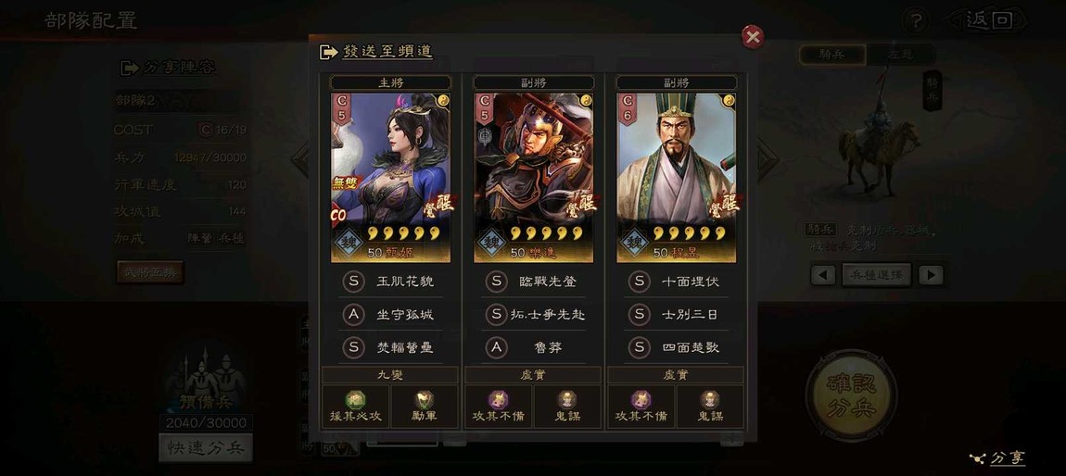Switch to the 騎兵 tab
Screen dimensions: 1066x476
point(832,55)
